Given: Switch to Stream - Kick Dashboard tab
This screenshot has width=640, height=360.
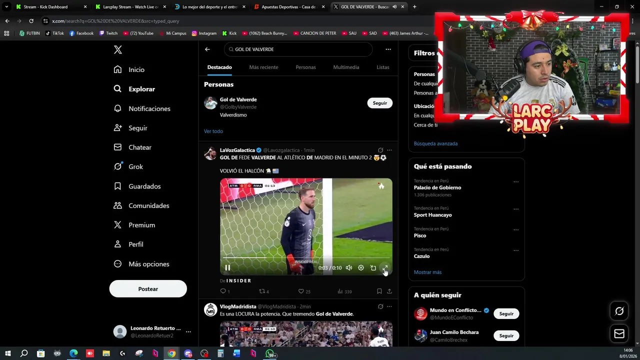Looking at the screenshot, I should click(x=45, y=7).
